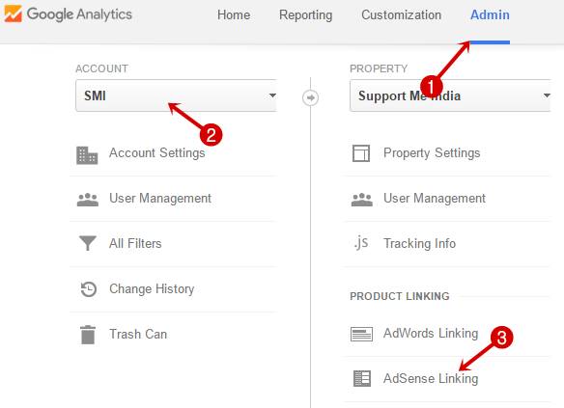564x408 pixels.
Task: Open the Support Me India property dropdown
Action: coord(450,95)
